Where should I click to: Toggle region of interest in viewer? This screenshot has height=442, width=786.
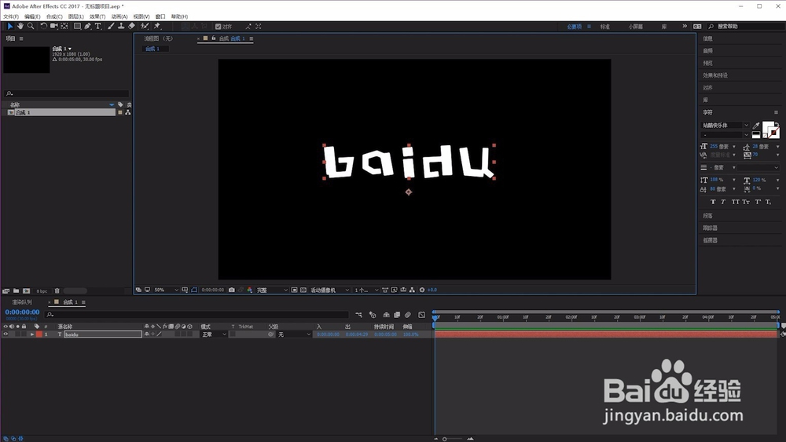pyautogui.click(x=294, y=290)
